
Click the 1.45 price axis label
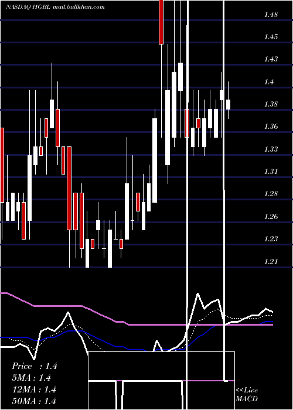(271, 37)
